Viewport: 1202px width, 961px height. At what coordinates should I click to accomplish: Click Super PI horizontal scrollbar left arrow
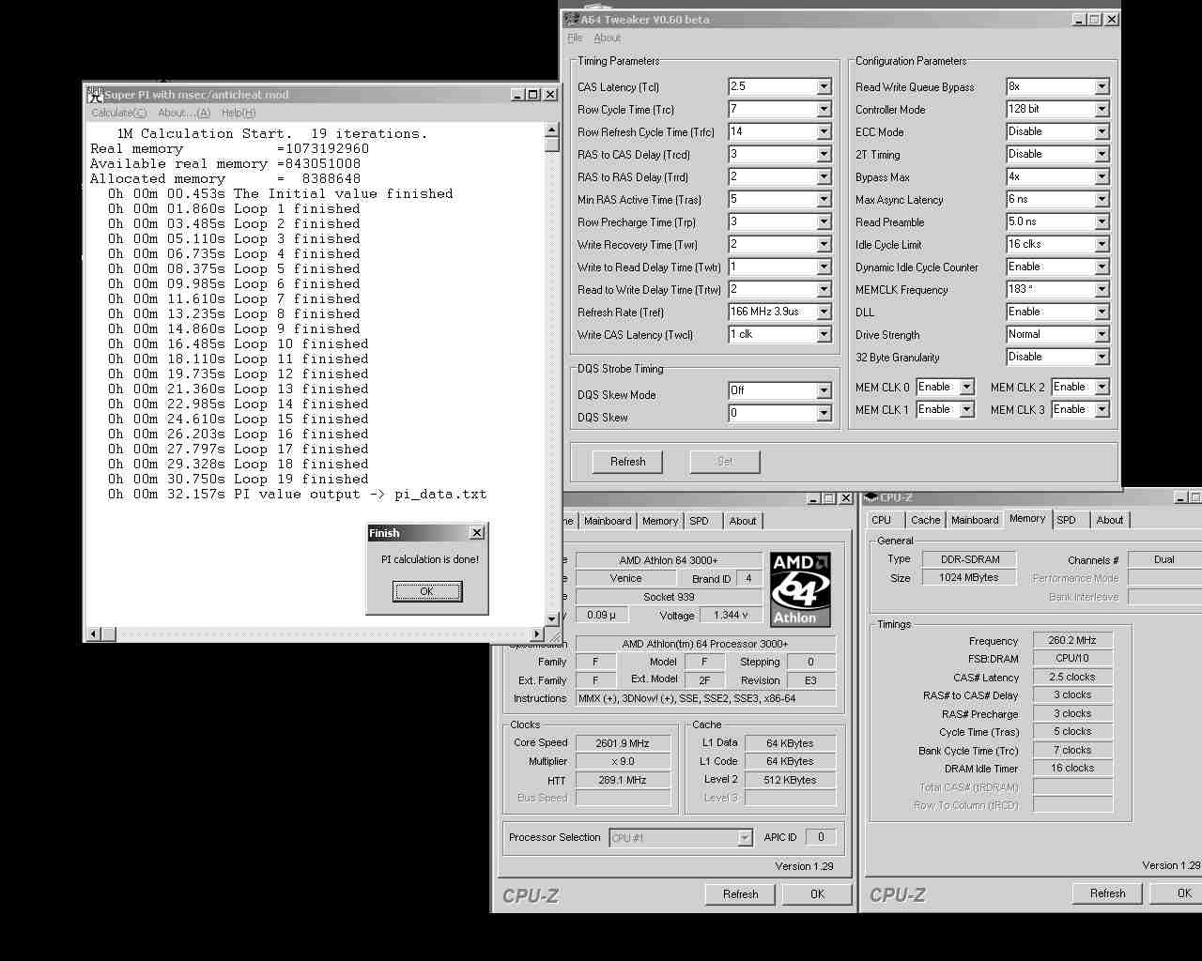94,634
